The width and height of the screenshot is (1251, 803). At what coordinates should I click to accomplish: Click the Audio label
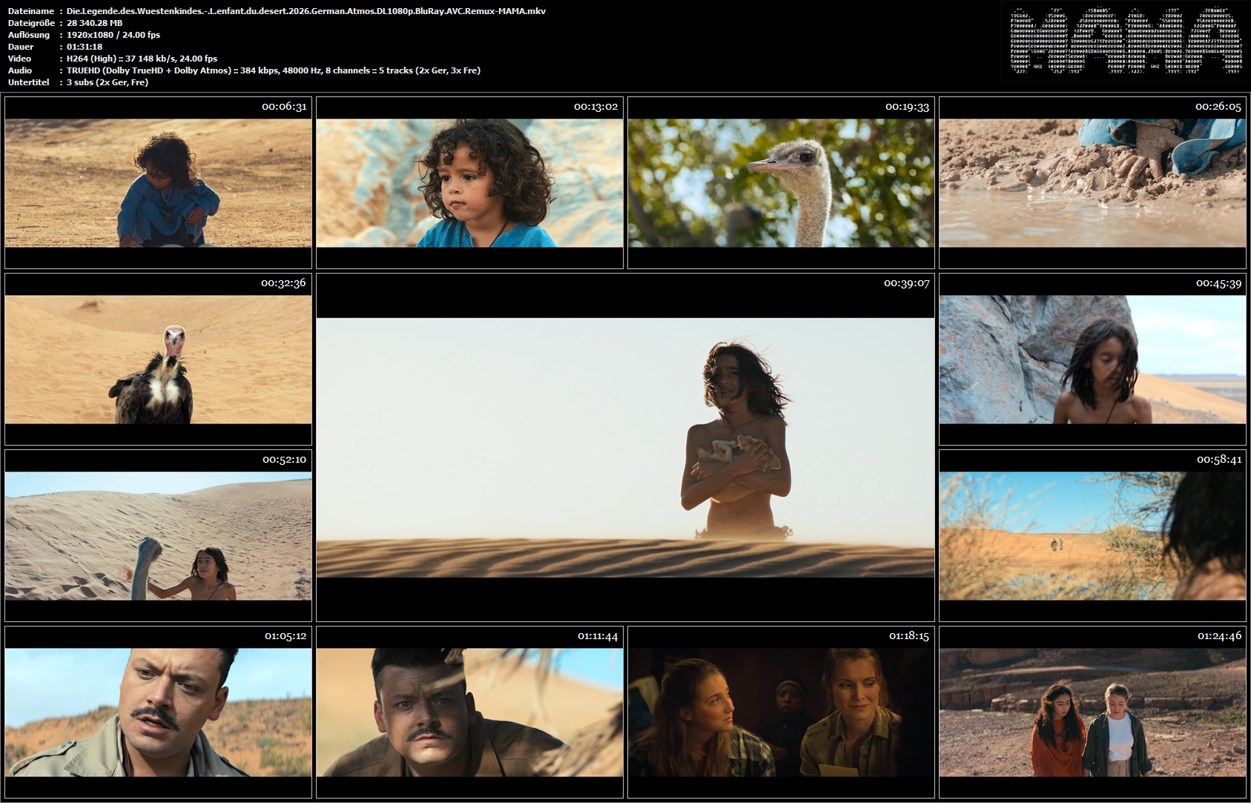click(x=20, y=70)
